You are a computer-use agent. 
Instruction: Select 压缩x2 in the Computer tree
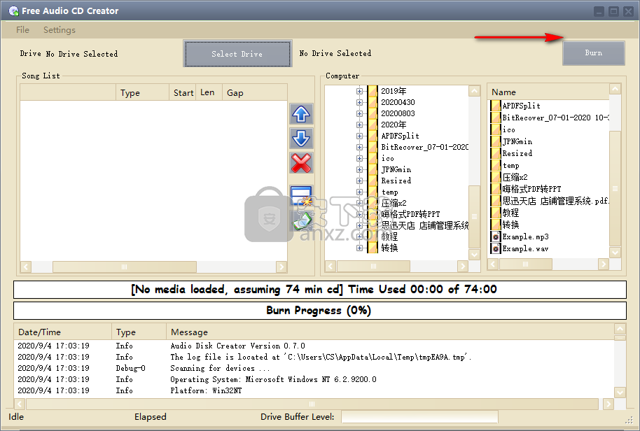pyautogui.click(x=394, y=203)
